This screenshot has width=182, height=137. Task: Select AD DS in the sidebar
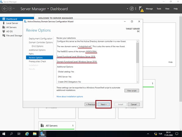pyautogui.click(x=9, y=31)
